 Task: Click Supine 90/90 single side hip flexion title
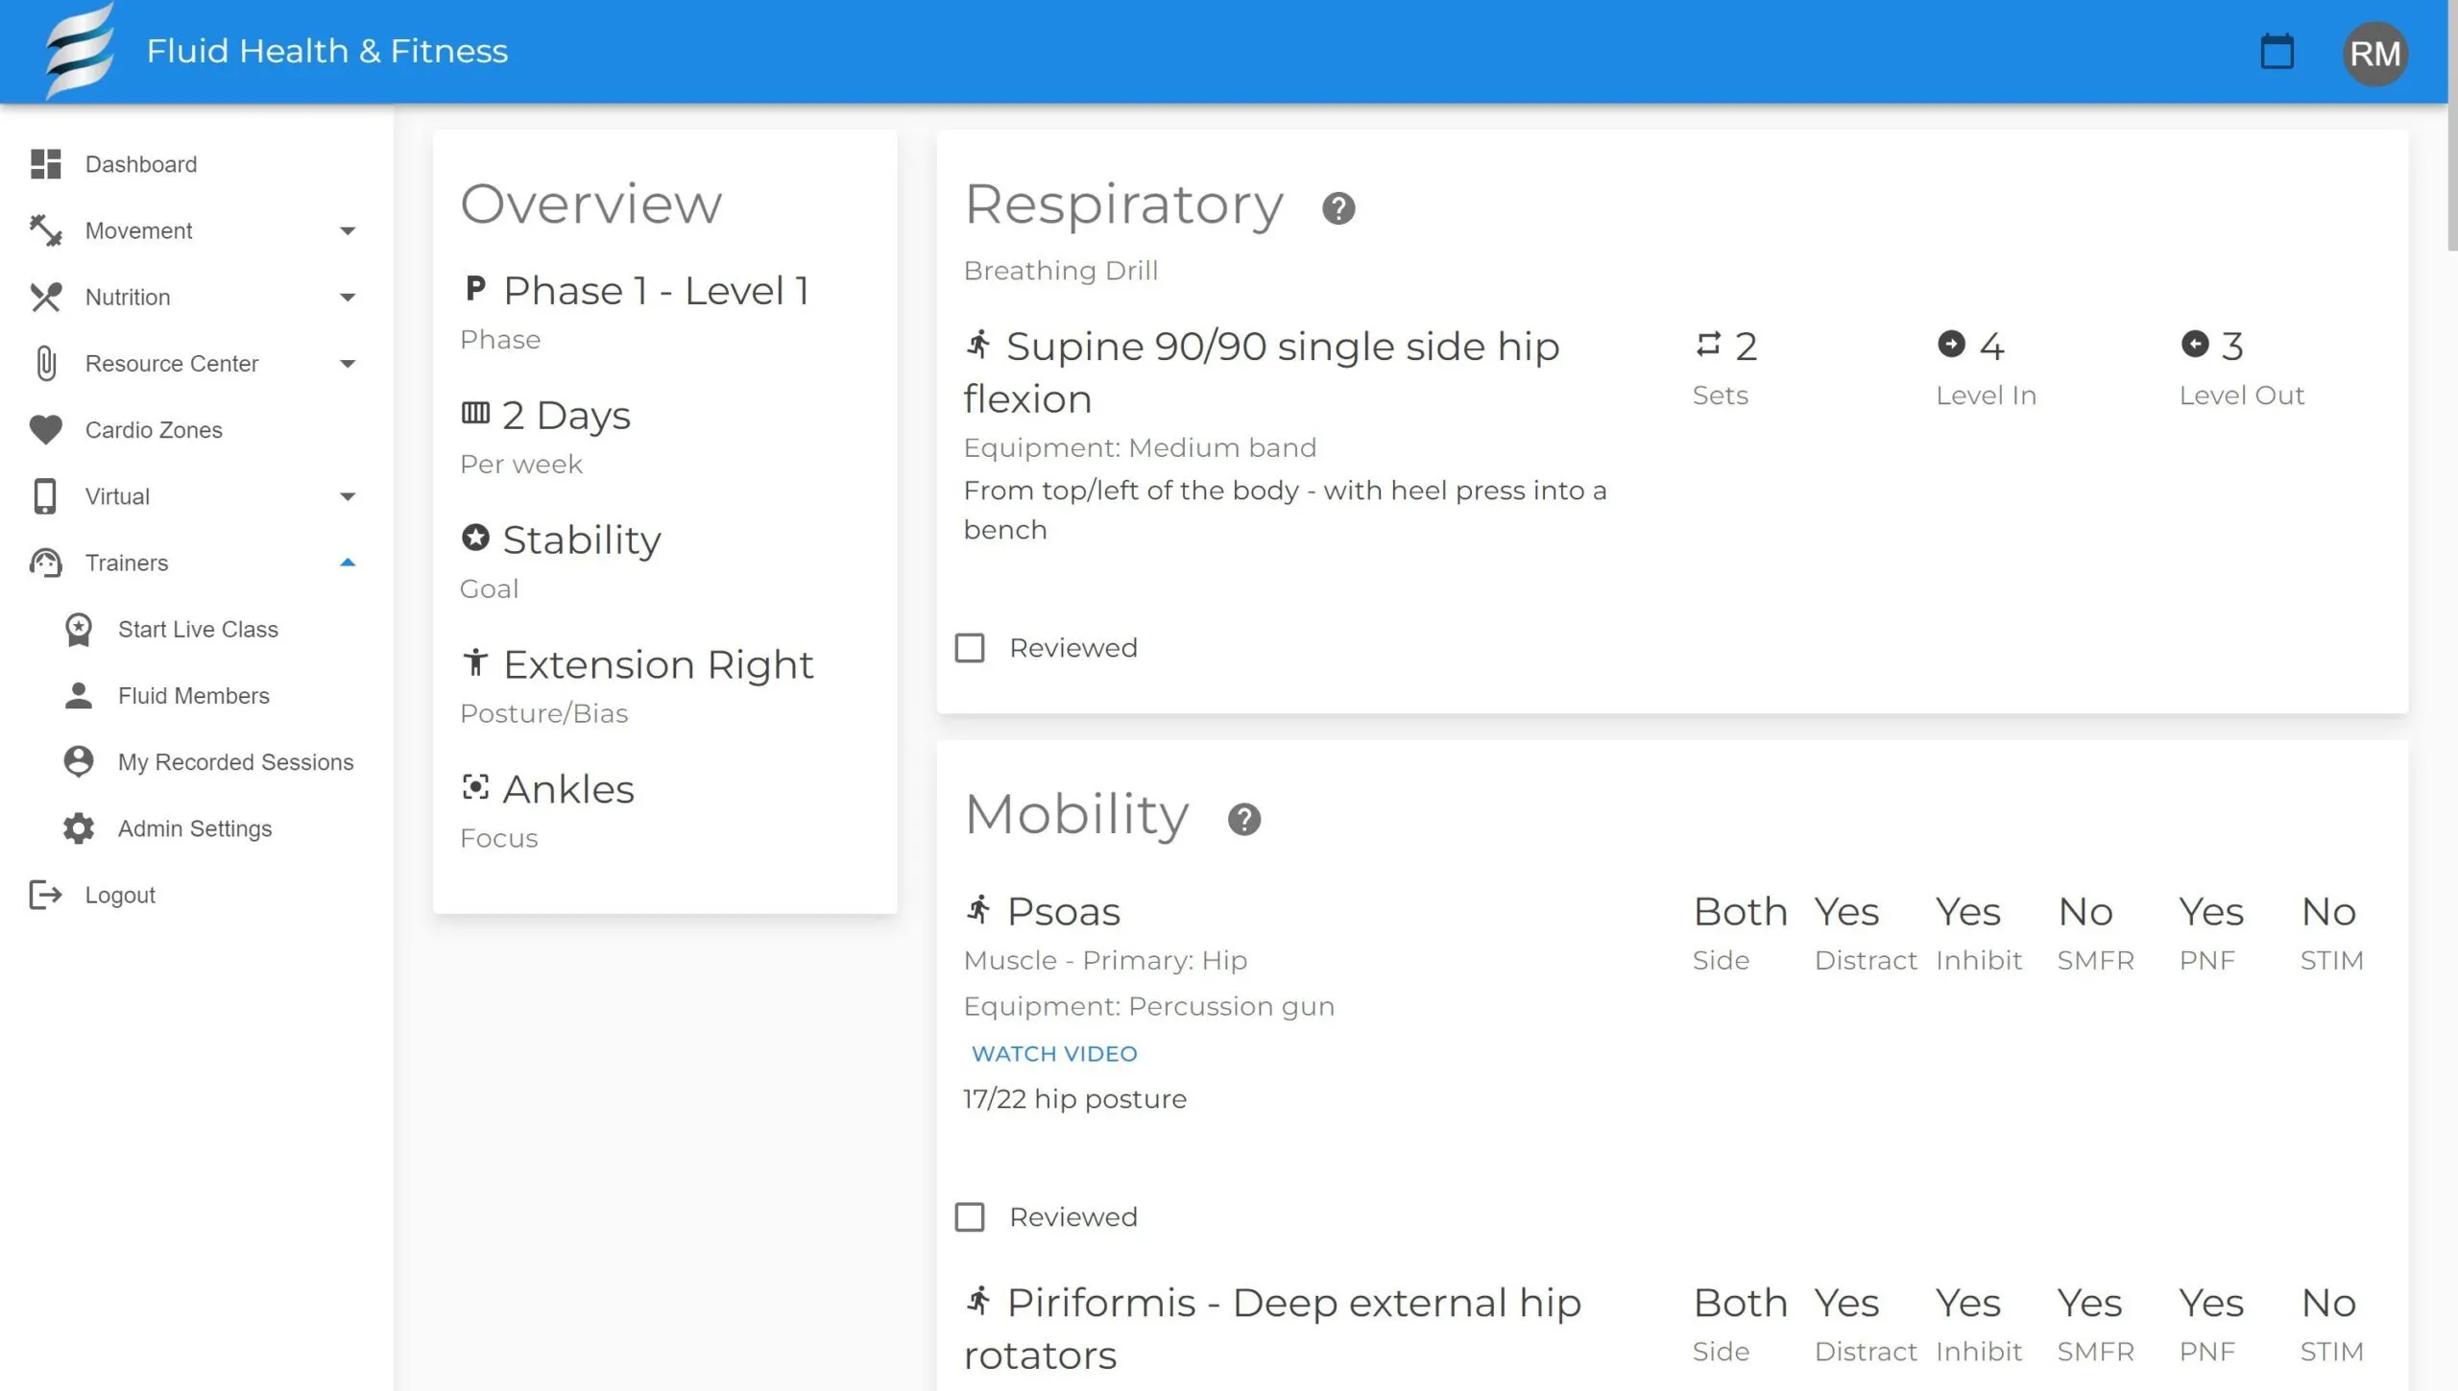click(1262, 372)
